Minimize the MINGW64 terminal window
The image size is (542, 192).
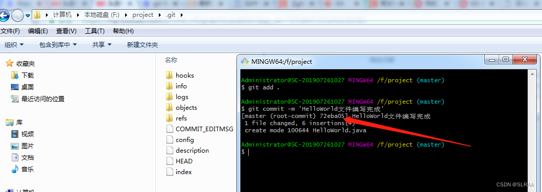tap(491, 60)
